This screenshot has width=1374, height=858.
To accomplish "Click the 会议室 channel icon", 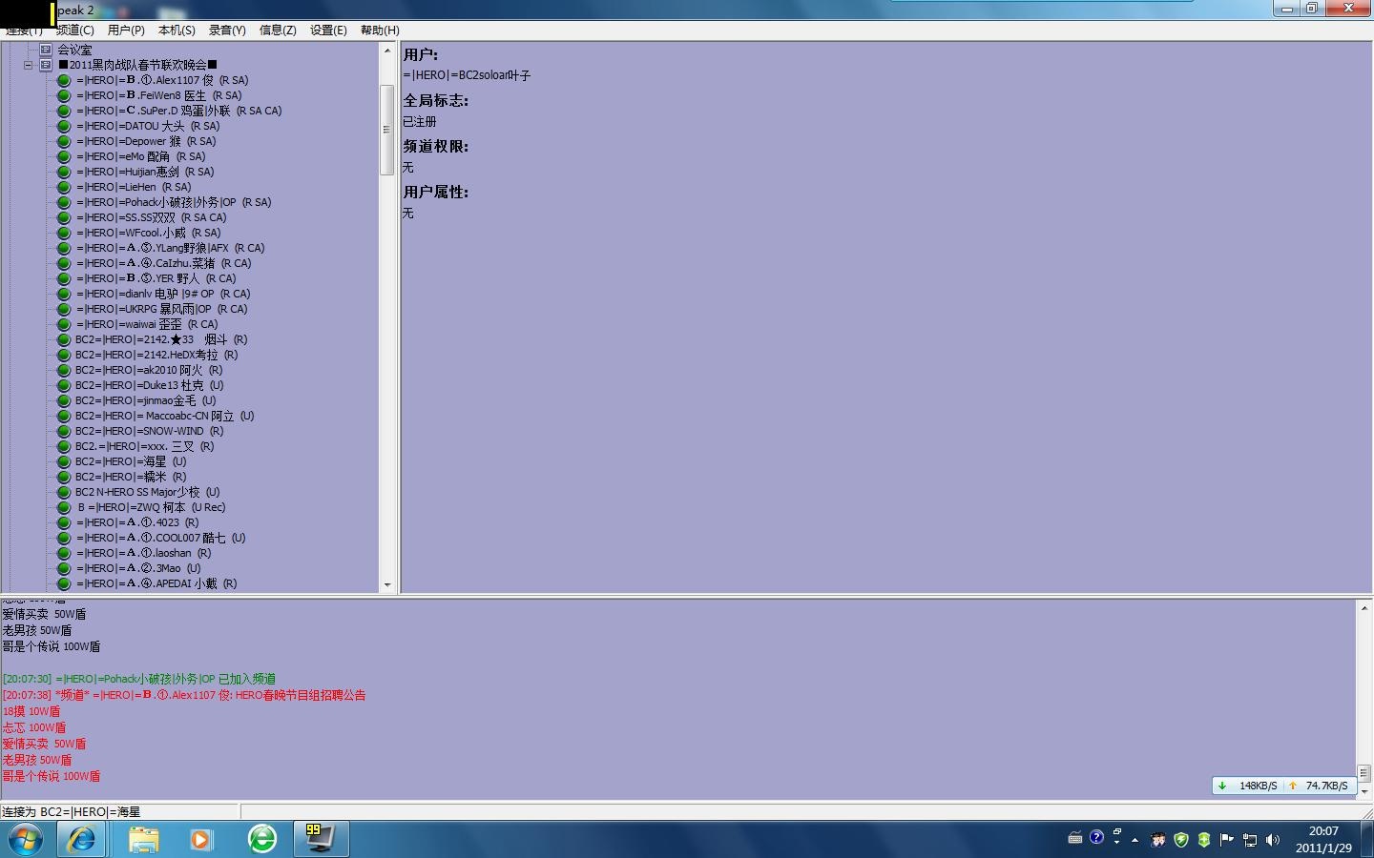I will coord(45,50).
